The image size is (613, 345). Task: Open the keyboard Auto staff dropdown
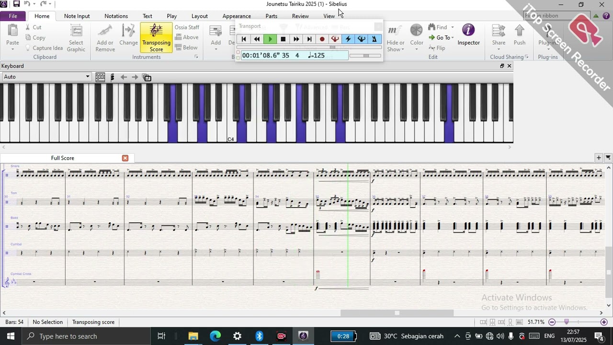(46, 77)
